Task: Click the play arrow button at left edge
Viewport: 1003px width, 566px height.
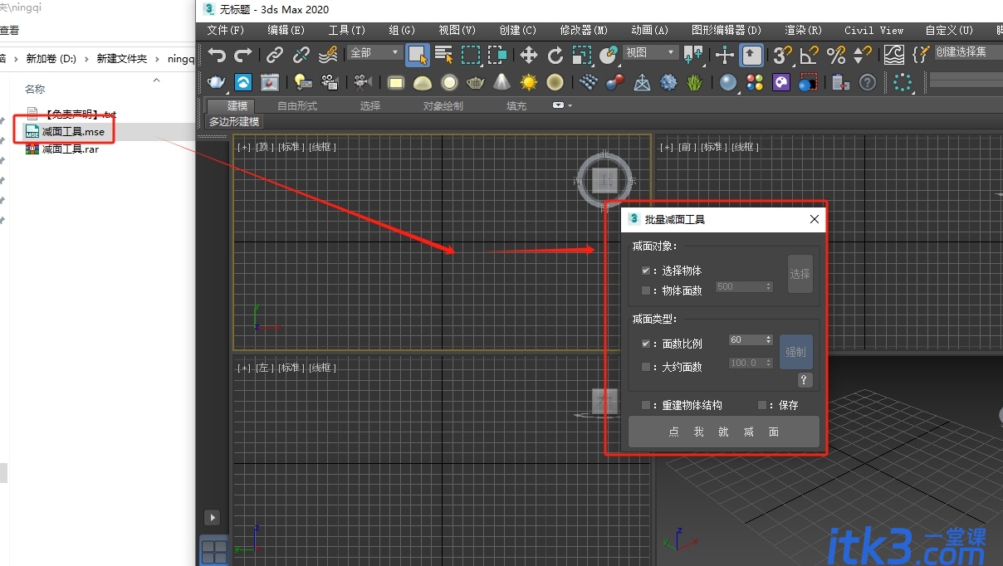Action: 213,517
